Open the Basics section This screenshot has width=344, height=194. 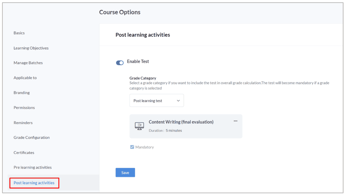19,33
